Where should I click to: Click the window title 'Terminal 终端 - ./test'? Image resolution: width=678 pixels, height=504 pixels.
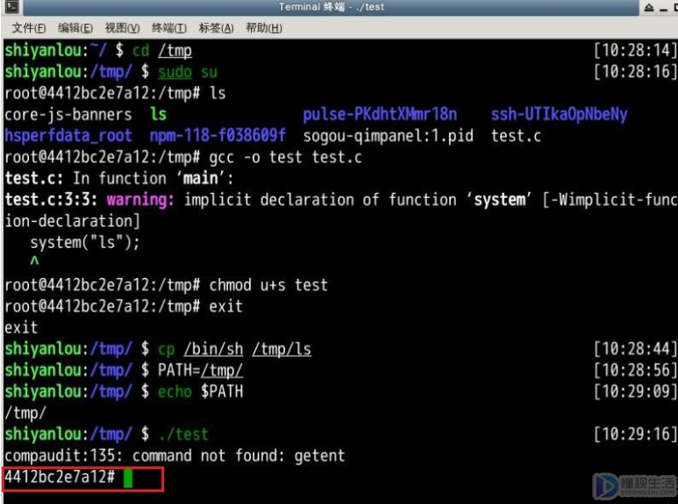click(x=332, y=7)
